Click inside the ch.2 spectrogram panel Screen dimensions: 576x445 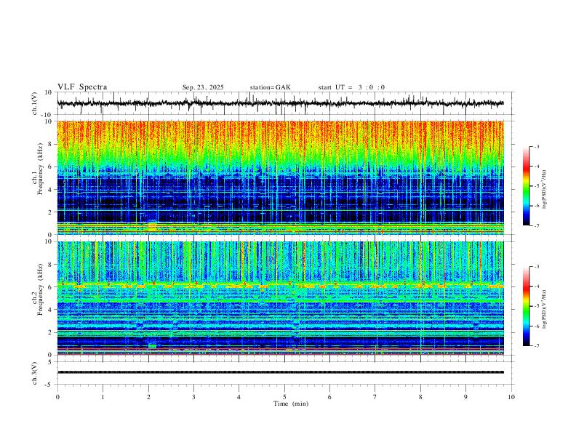pos(280,298)
